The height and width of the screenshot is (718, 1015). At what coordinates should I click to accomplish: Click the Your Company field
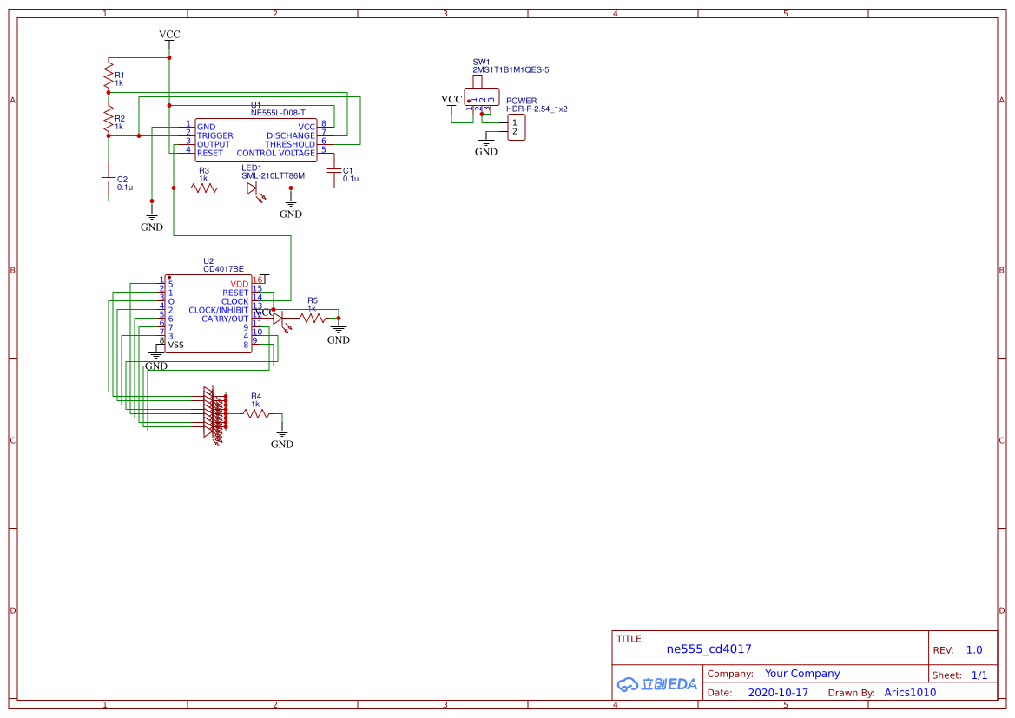tap(802, 674)
